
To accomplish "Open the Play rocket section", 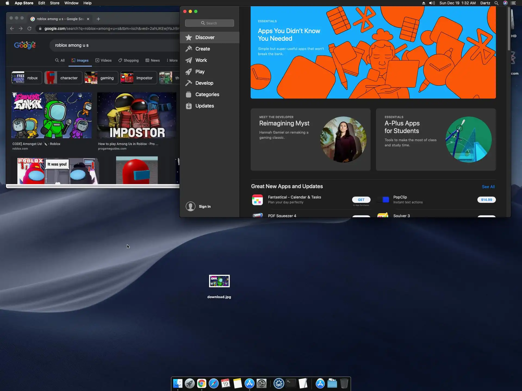I will (200, 72).
